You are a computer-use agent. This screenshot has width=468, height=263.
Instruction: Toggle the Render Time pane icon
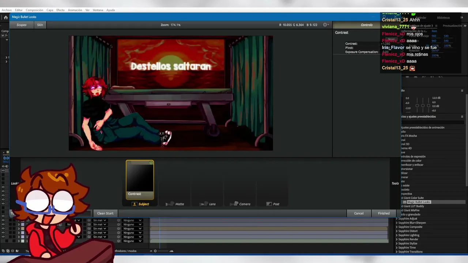(x=17, y=251)
